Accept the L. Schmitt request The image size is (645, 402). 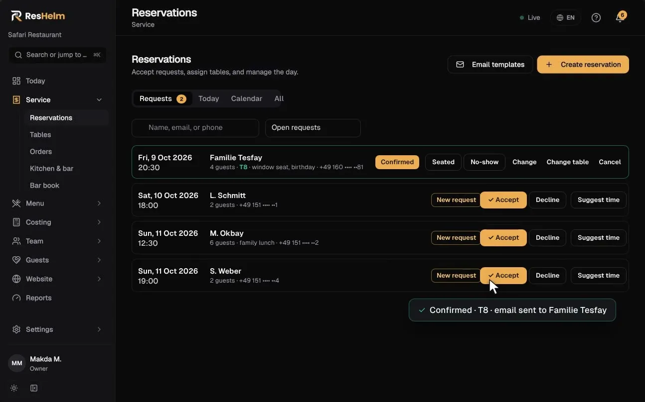(x=503, y=200)
